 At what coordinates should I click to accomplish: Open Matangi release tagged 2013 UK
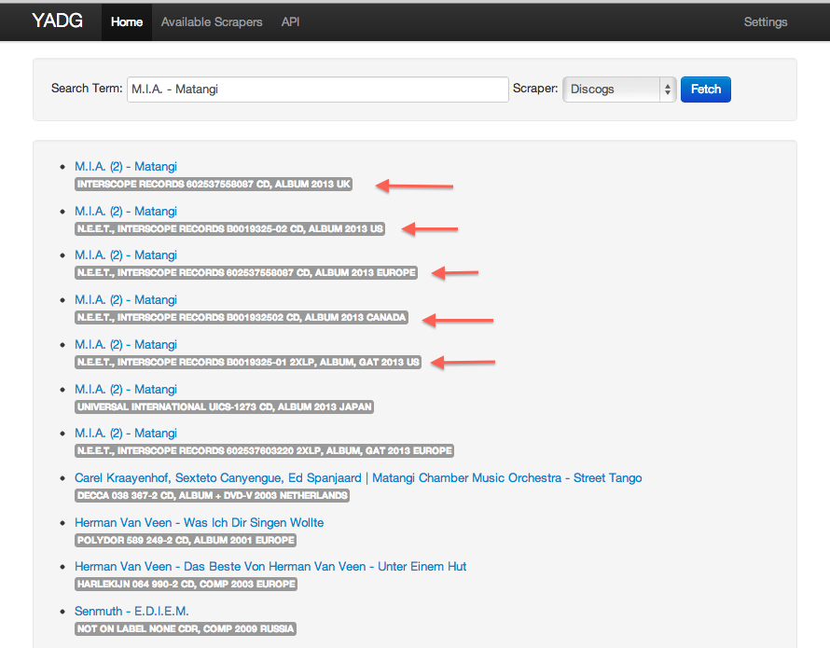(x=126, y=166)
